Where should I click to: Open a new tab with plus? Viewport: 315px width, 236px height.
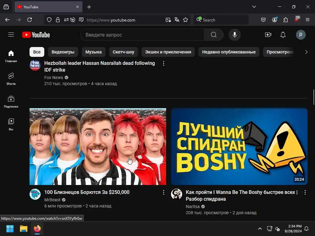tap(89, 7)
